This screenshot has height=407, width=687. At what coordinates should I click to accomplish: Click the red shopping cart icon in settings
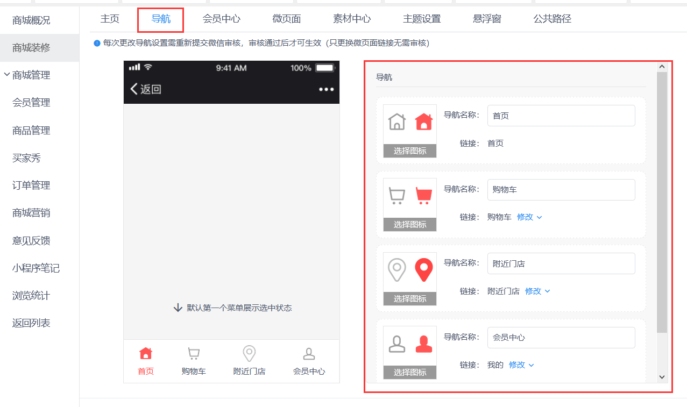pos(424,196)
